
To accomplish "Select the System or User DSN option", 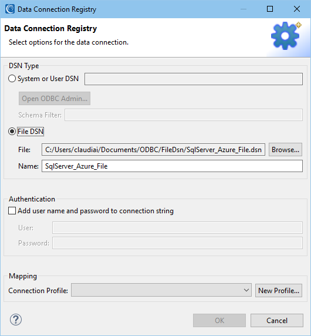I will click(12, 79).
